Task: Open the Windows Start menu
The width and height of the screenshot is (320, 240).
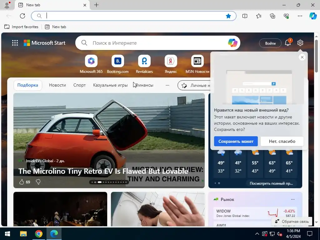Action: (x=7, y=234)
